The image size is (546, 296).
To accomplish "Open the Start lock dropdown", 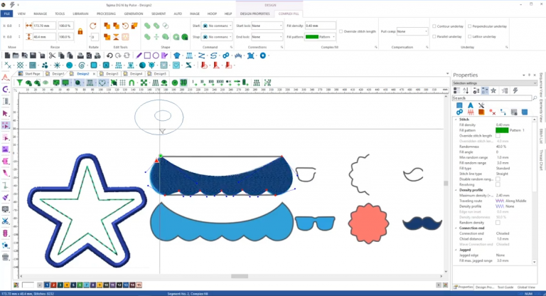I will point(267,26).
